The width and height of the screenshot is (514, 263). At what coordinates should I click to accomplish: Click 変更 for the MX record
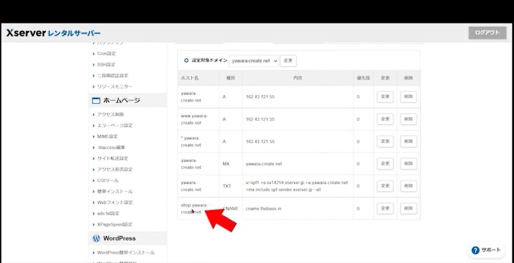[x=385, y=164]
